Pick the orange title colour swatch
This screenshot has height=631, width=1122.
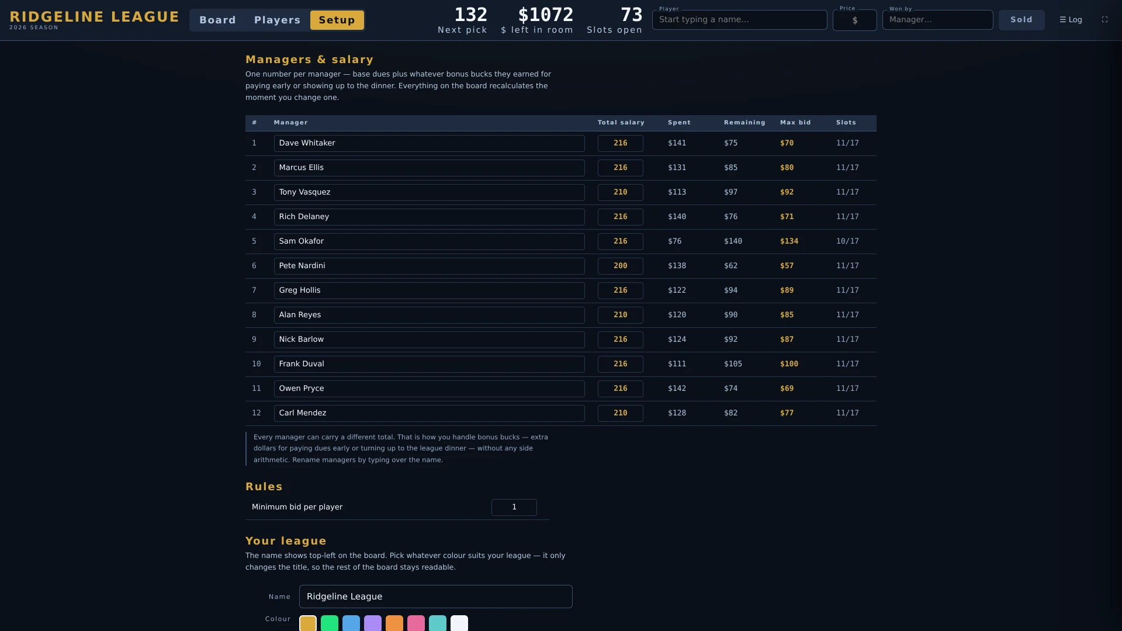coord(394,623)
